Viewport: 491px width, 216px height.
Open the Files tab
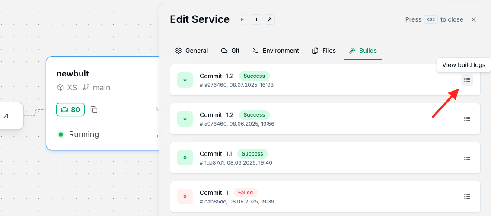tap(324, 51)
